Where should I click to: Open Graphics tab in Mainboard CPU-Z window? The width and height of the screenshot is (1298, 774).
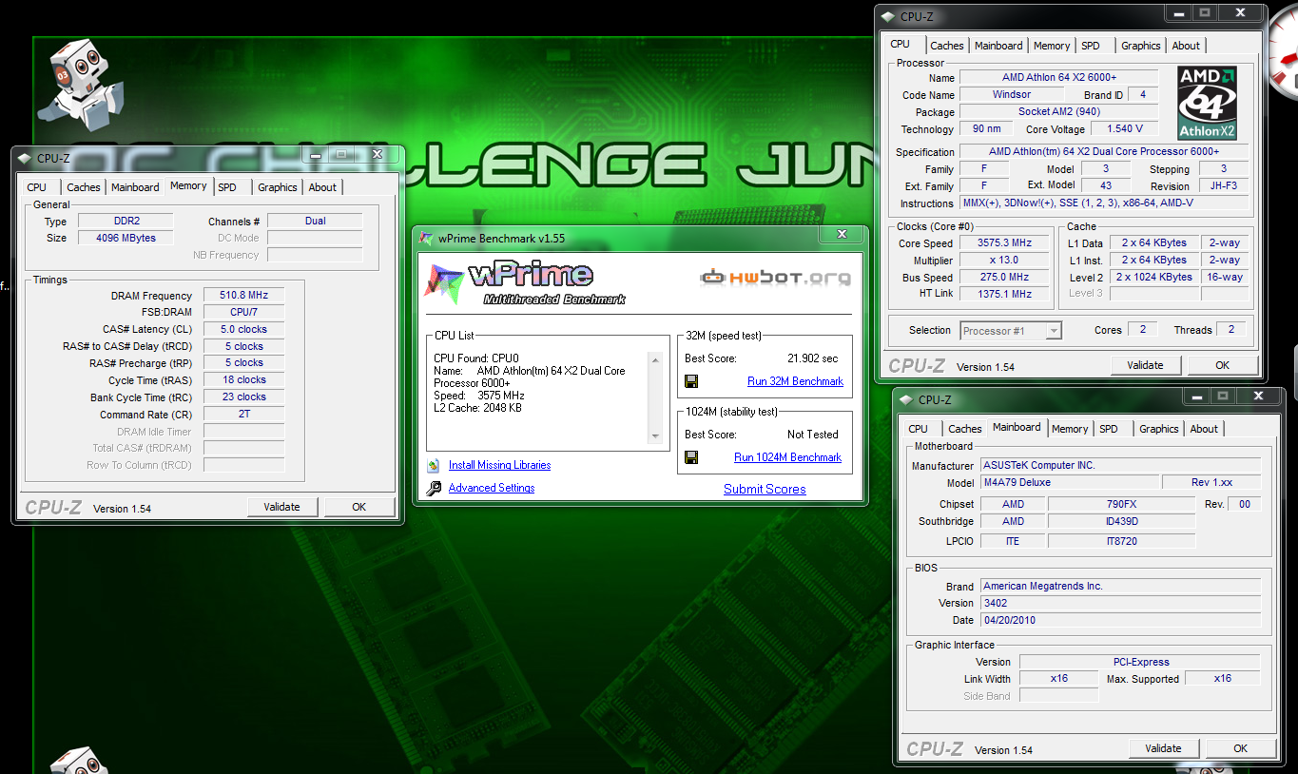[x=1159, y=429]
